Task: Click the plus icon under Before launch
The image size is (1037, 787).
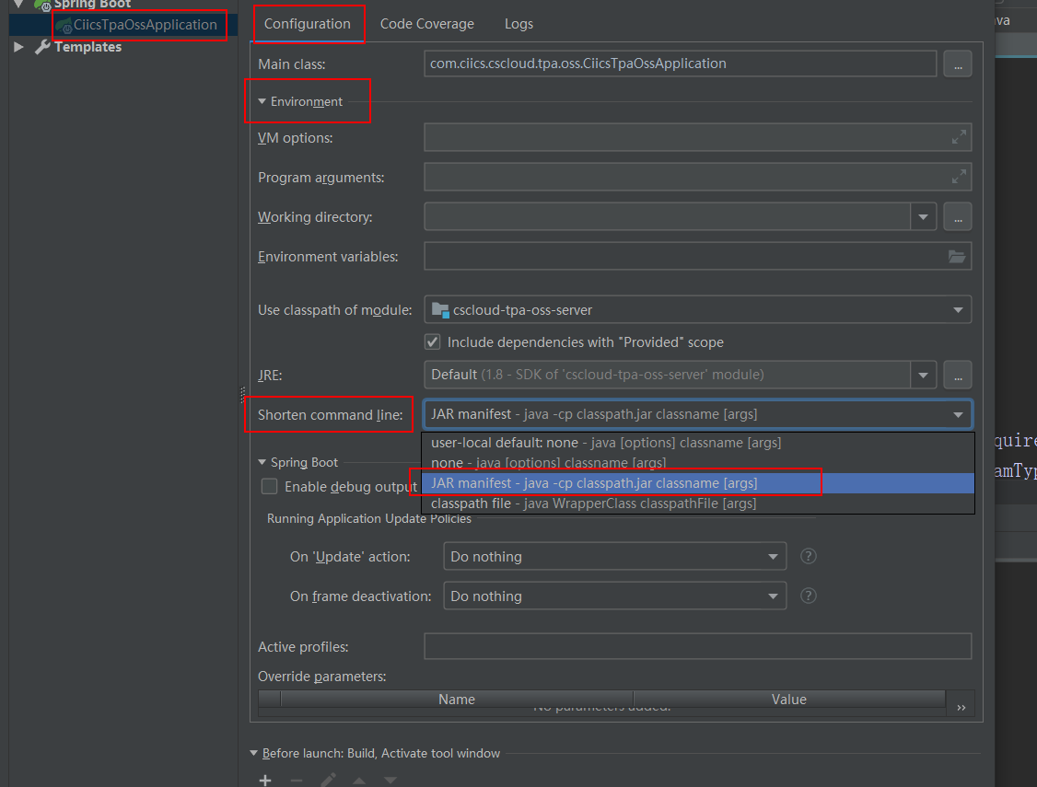Action: 265,779
